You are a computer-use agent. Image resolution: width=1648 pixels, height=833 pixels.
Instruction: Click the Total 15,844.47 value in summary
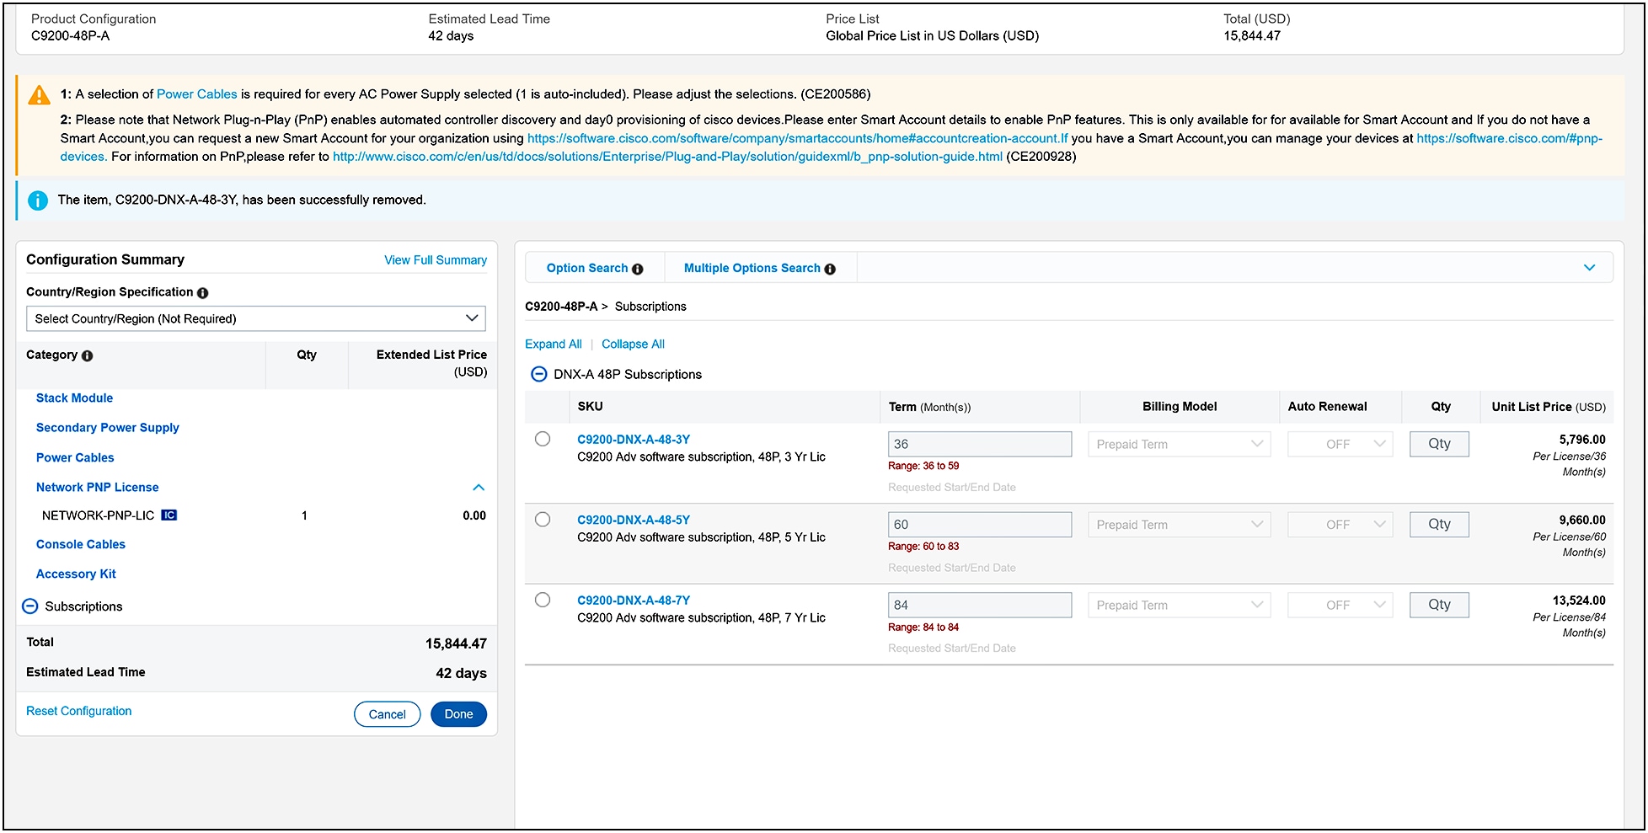456,644
